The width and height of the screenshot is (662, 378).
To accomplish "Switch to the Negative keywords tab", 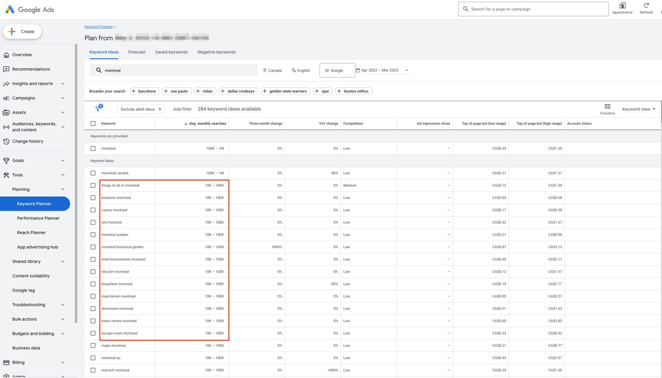I will coord(217,52).
